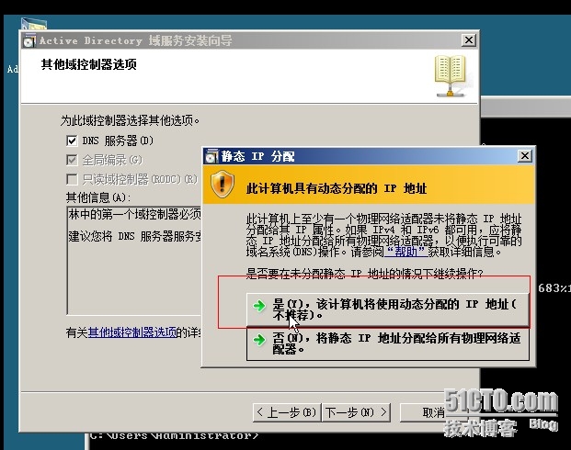Close the 静态 IP 分配 dialog
Screen dimensions: 571x450
click(x=525, y=156)
